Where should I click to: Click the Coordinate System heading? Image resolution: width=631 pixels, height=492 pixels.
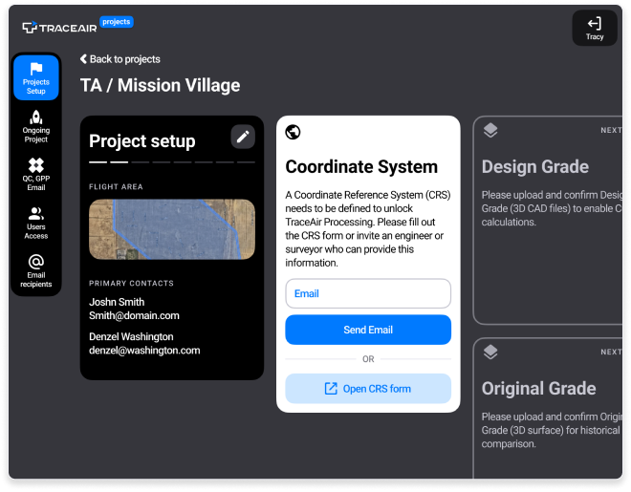coord(361,166)
